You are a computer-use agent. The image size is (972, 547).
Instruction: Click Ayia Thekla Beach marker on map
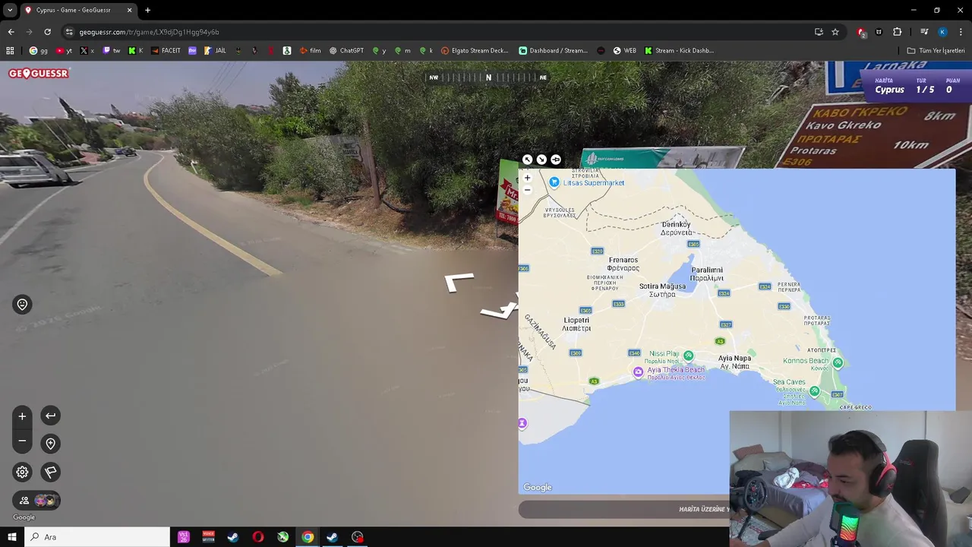tap(638, 372)
